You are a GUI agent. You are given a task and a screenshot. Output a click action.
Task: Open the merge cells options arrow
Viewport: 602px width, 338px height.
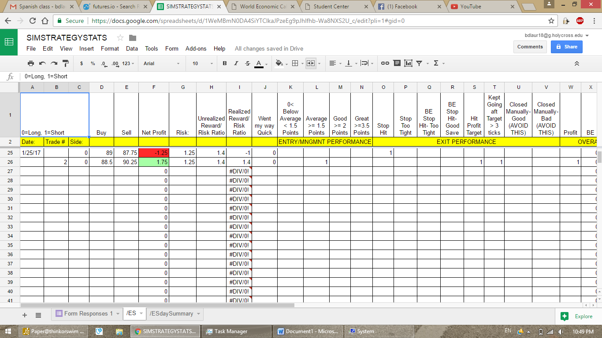click(x=319, y=63)
